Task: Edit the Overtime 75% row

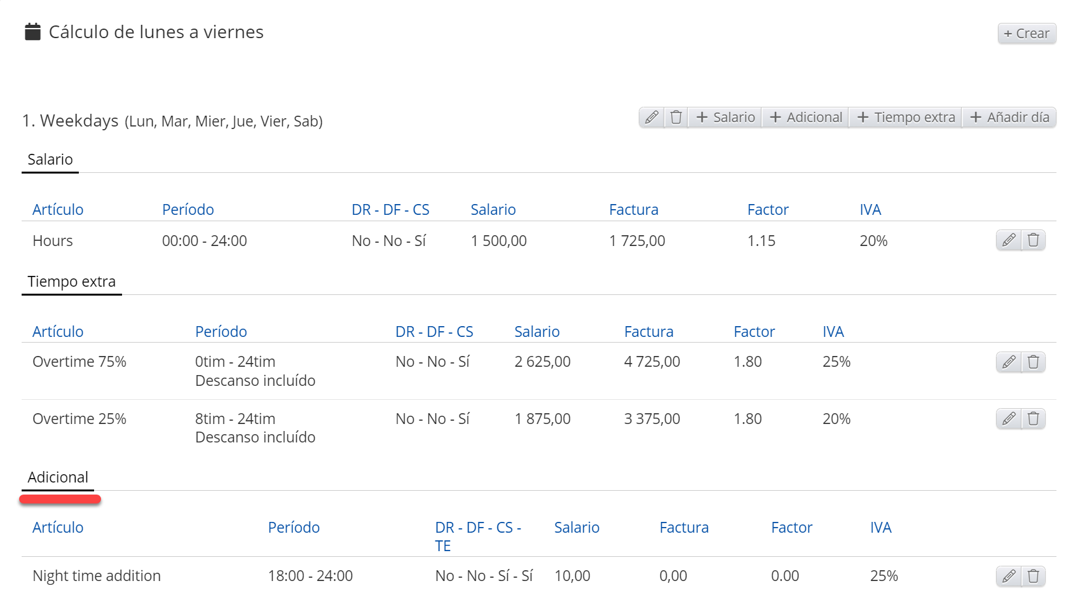Action: pyautogui.click(x=1008, y=362)
